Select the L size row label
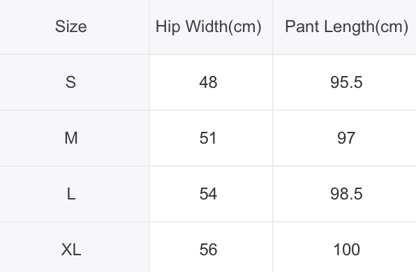This screenshot has height=272, width=416. (x=70, y=193)
